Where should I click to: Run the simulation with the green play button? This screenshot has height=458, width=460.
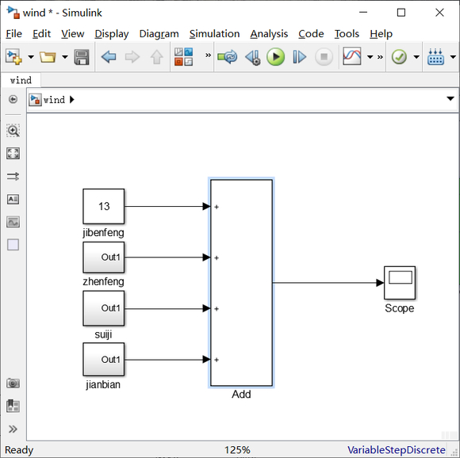(x=275, y=56)
